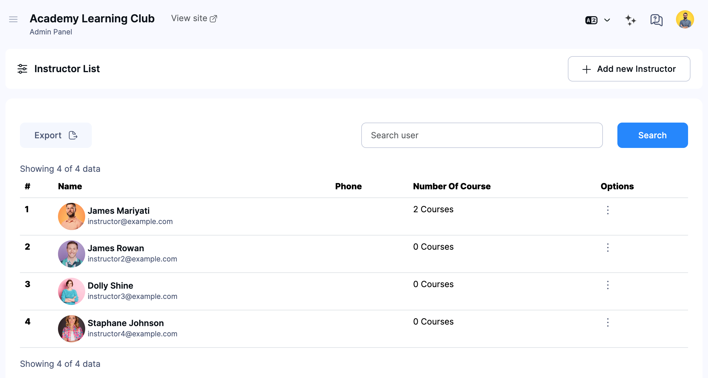
Task: Select the Name column header
Action: [x=69, y=186]
